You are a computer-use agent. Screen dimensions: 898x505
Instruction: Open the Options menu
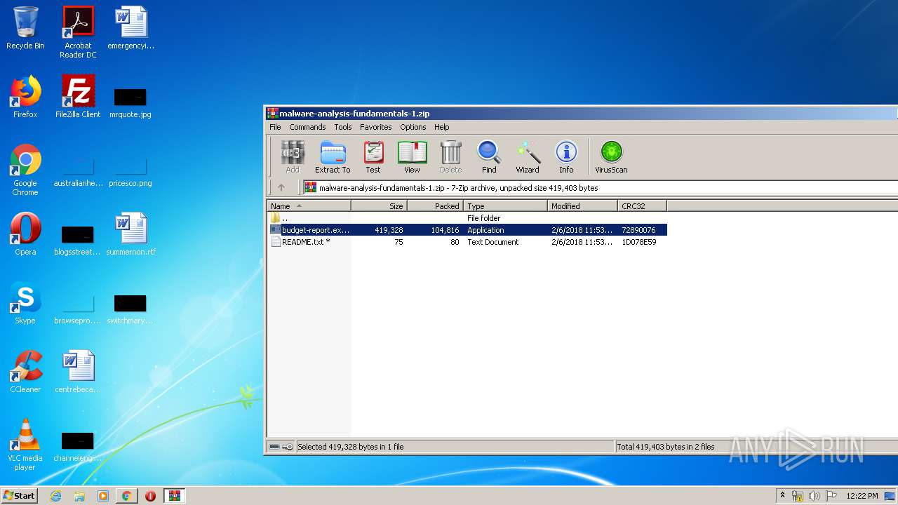413,127
